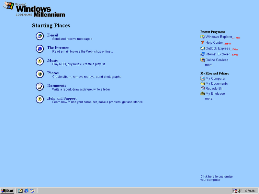Click the Windows Explorer icon in Recent Programs
This screenshot has height=194, width=259.
[203, 37]
